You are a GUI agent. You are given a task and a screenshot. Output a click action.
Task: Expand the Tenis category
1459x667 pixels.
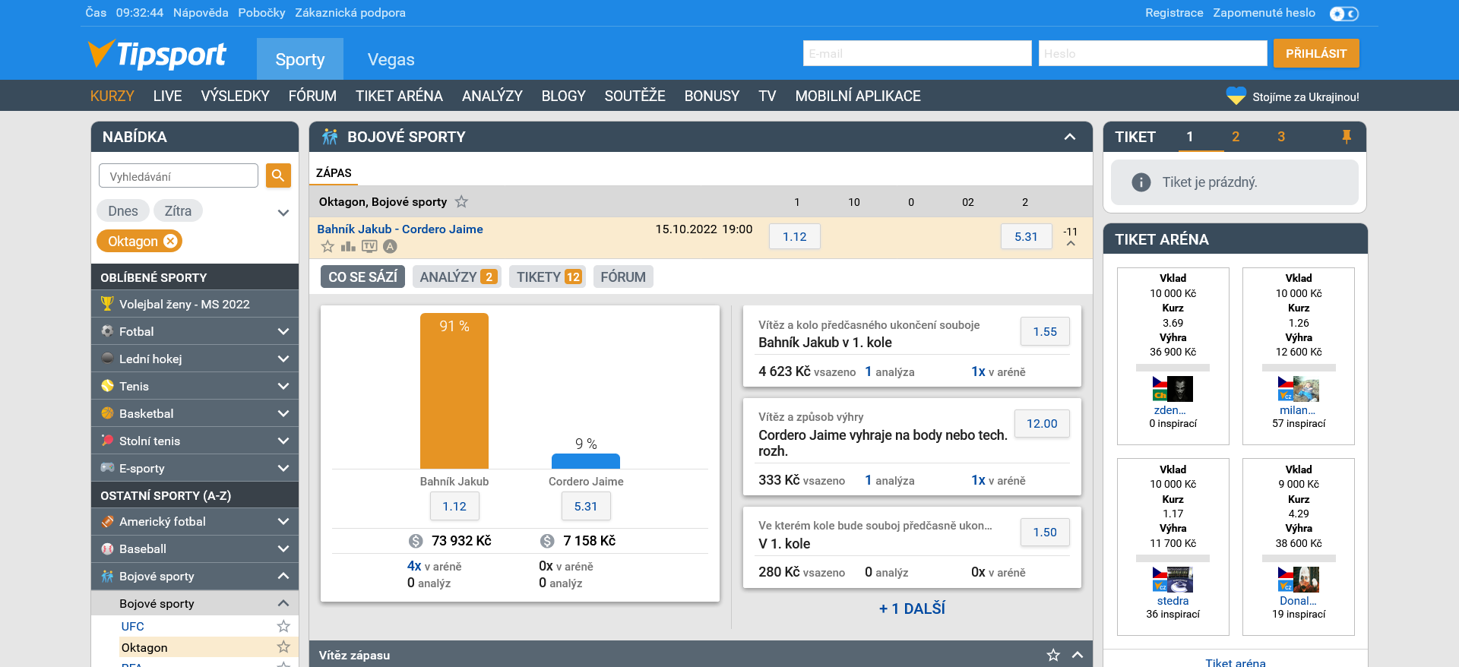click(283, 386)
